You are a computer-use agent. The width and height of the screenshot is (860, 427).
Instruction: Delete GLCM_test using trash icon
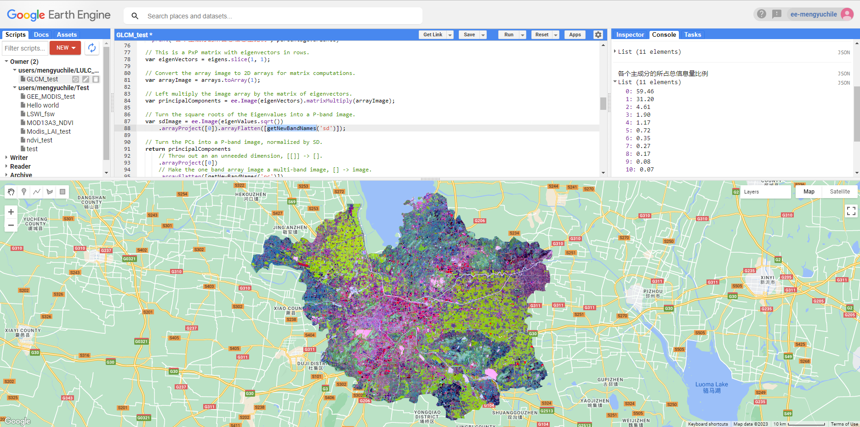[x=96, y=79]
